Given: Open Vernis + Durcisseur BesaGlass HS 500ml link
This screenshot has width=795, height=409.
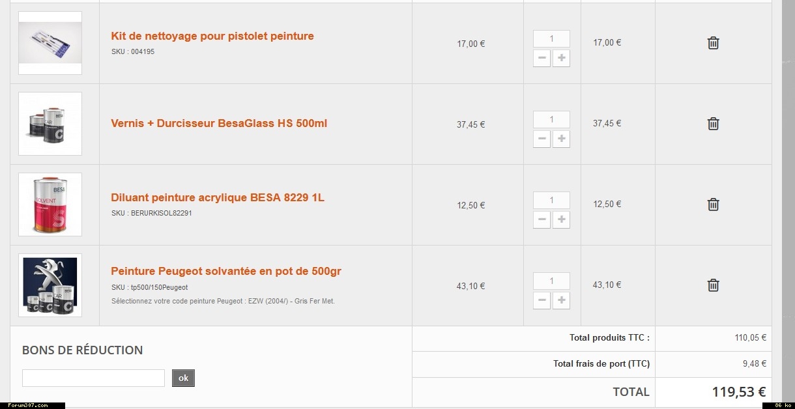Looking at the screenshot, I should [x=219, y=124].
